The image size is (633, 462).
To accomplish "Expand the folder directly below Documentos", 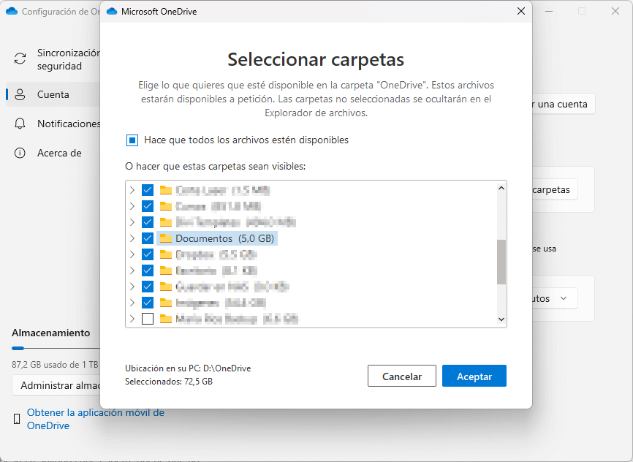I will coord(132,254).
